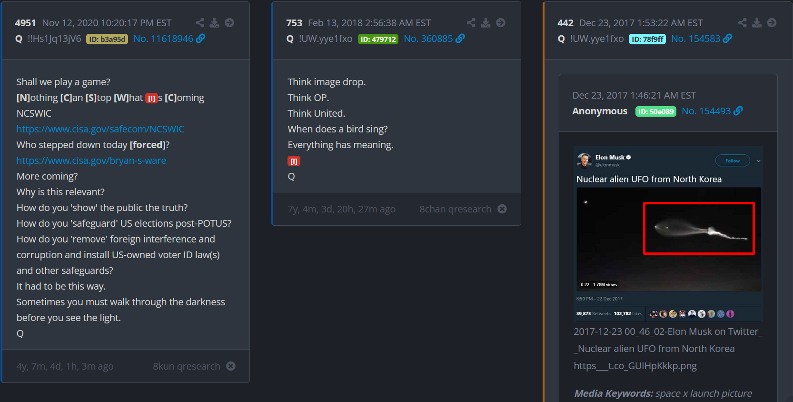Select the ID: b3a95d badge
The width and height of the screenshot is (793, 402).
(107, 39)
